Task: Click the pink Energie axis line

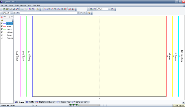Action: (x=20, y=56)
